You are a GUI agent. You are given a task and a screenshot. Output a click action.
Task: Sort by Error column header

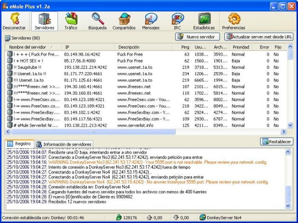tap(262, 47)
